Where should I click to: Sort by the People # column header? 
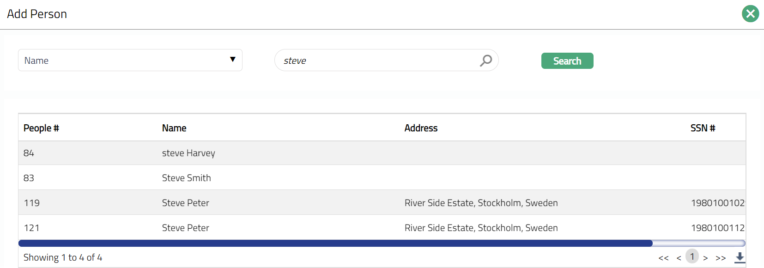click(x=41, y=128)
